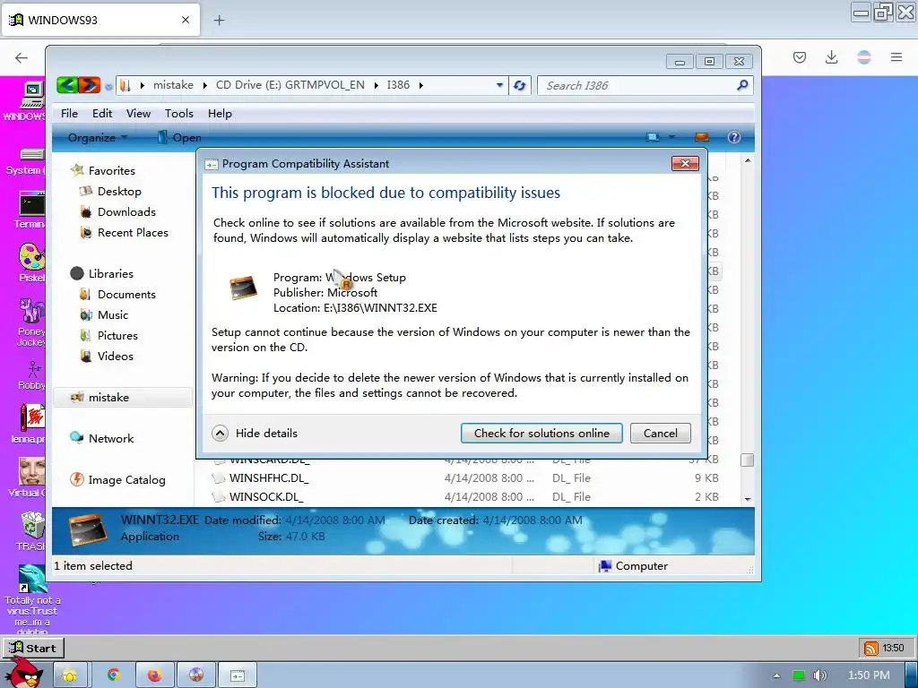Open the Help menu

(x=220, y=114)
